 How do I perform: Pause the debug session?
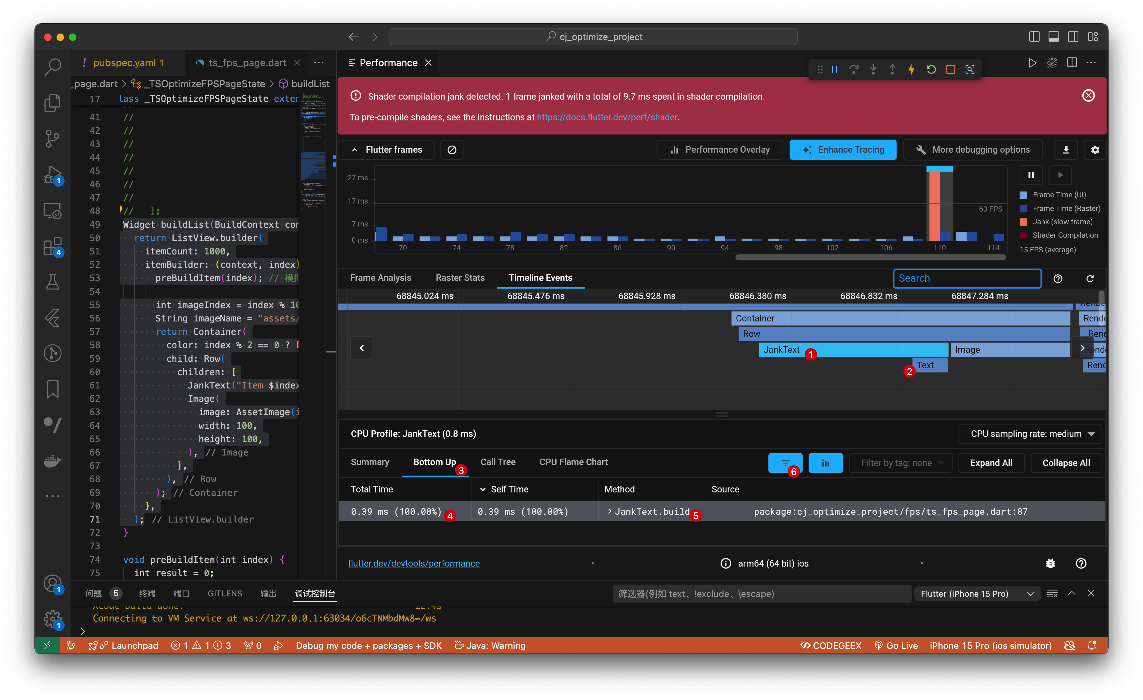point(835,70)
